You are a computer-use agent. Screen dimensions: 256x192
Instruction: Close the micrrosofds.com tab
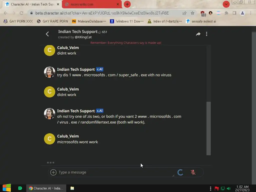(118, 4)
